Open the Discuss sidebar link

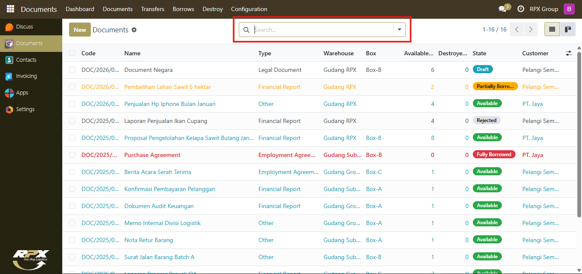click(x=31, y=27)
